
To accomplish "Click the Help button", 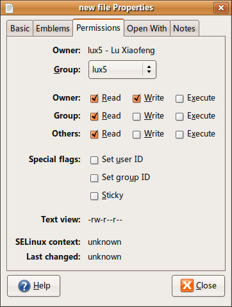I will click(x=34, y=286).
